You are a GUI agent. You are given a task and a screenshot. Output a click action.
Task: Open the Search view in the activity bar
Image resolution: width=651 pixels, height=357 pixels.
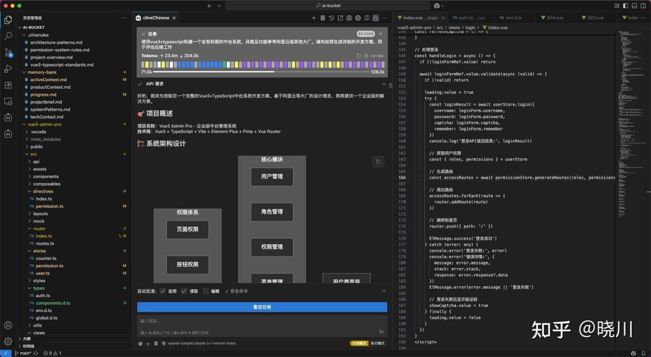tap(8, 36)
